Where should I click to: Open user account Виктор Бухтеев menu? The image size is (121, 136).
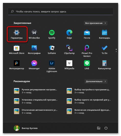[x=26, y=128]
